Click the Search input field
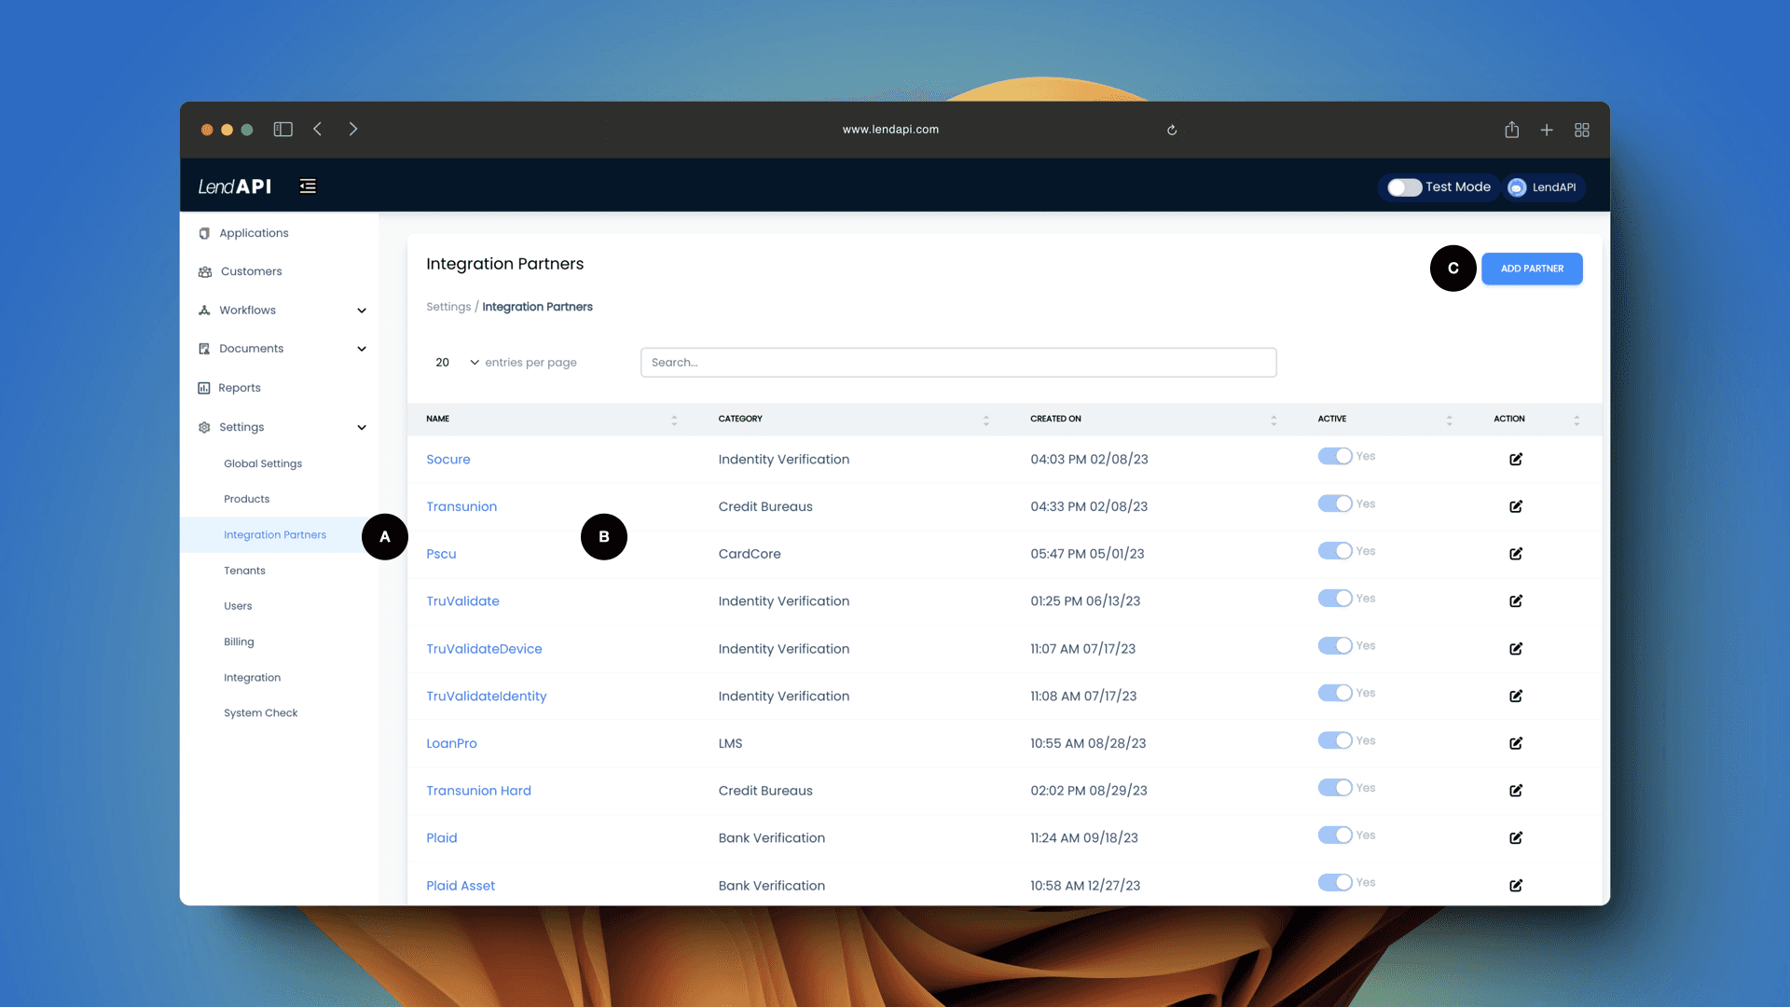 coord(957,362)
